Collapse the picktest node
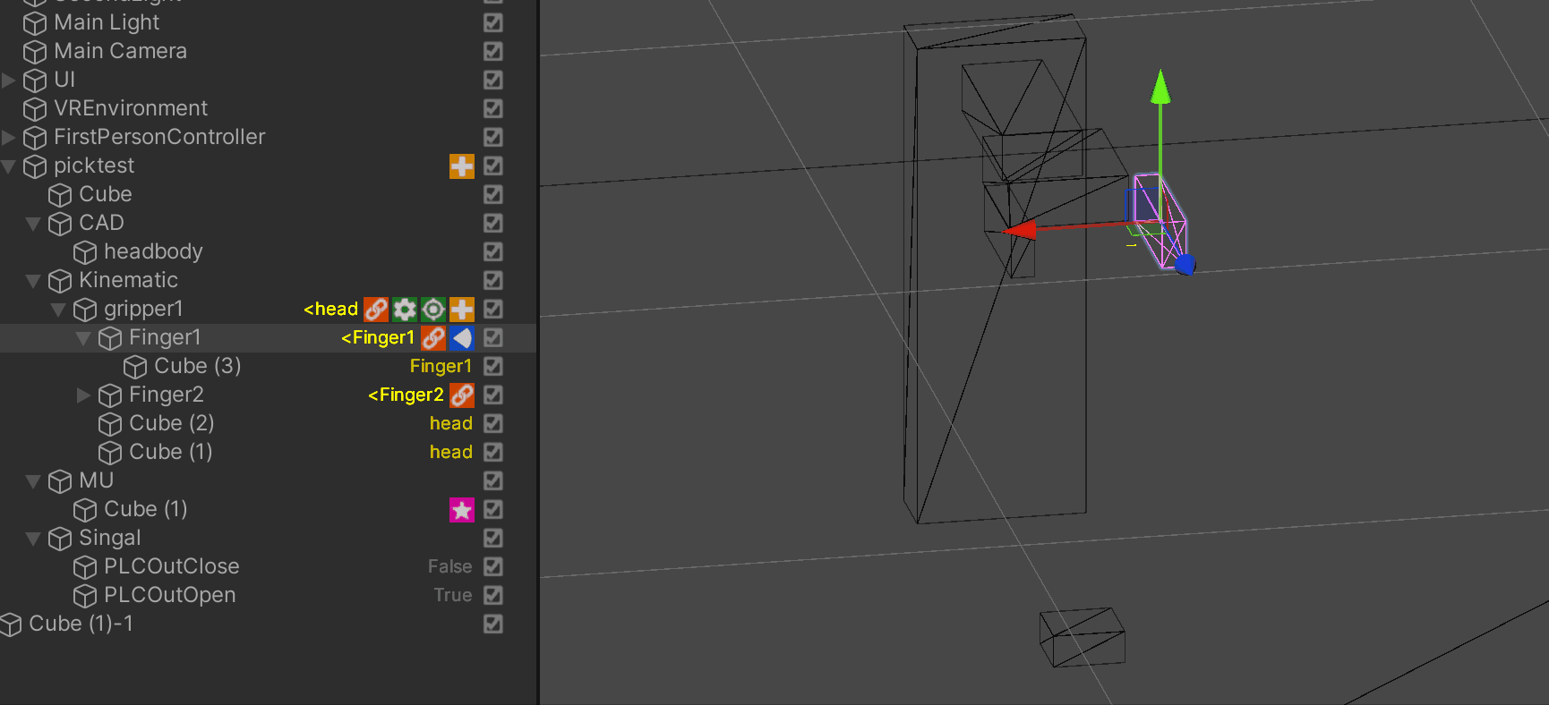Screen dimensions: 1549x705 9,166
